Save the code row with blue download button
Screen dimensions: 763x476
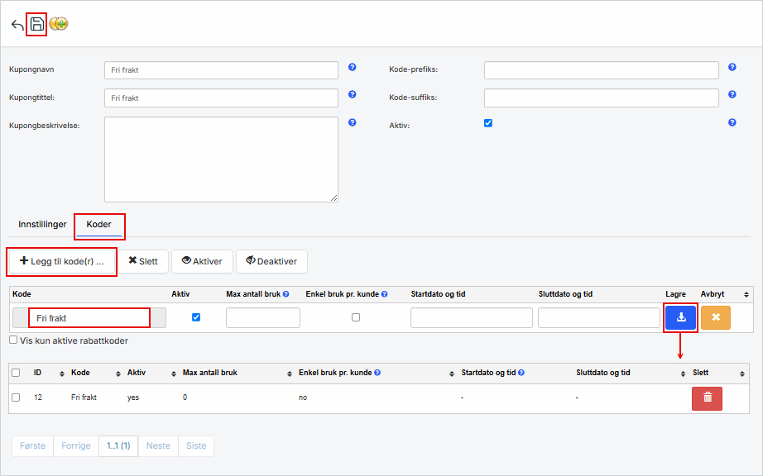click(x=681, y=317)
